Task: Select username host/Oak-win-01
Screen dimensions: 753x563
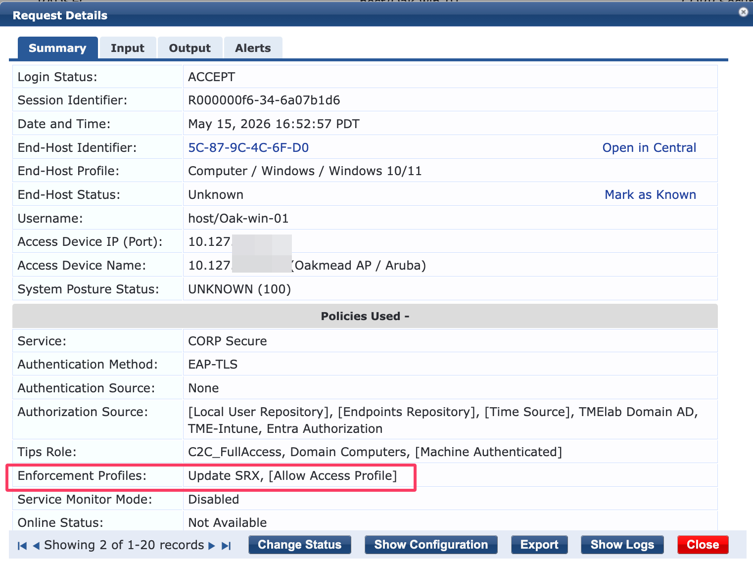Action: click(x=238, y=218)
